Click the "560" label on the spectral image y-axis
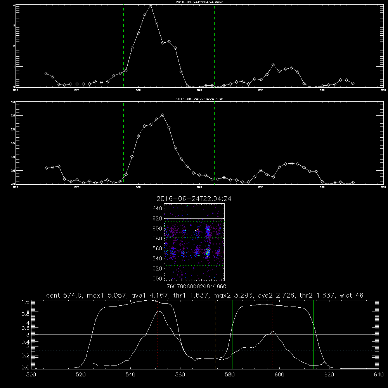The image size is (388, 388). (158, 248)
